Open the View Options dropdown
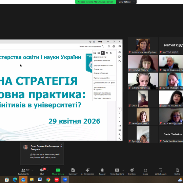 pyautogui.click(x=126, y=2)
